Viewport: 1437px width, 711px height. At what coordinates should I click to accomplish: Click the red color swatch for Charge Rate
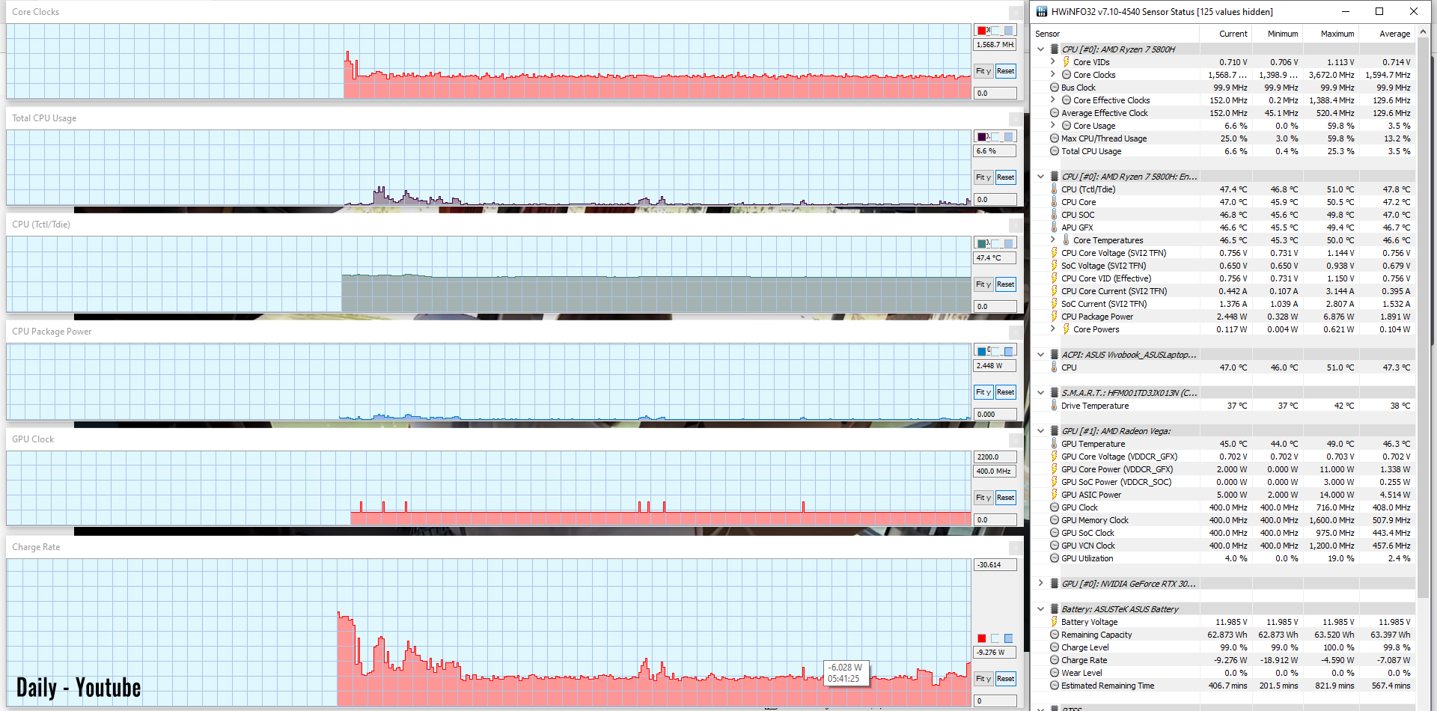982,638
